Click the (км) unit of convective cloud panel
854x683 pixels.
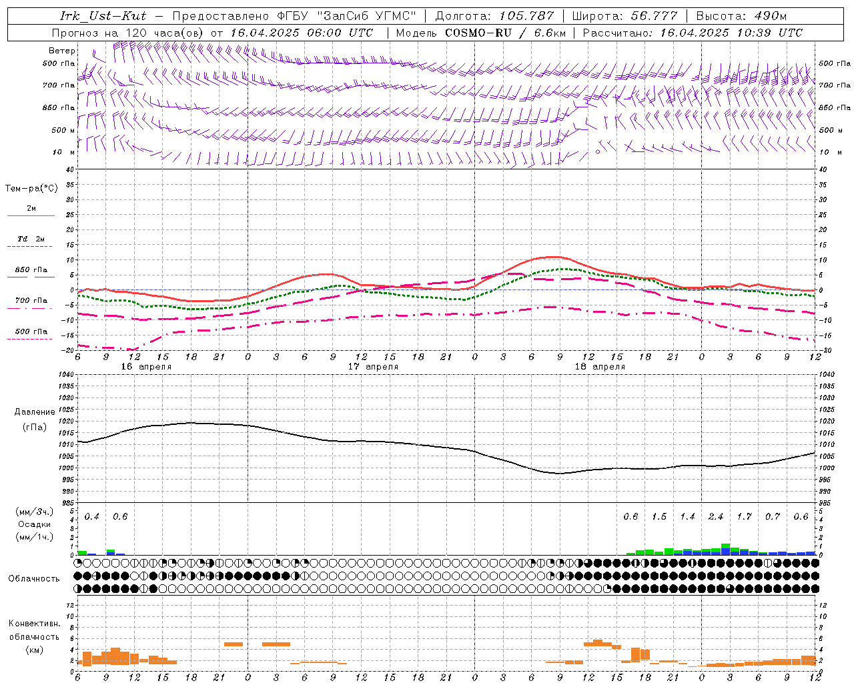click(x=34, y=650)
